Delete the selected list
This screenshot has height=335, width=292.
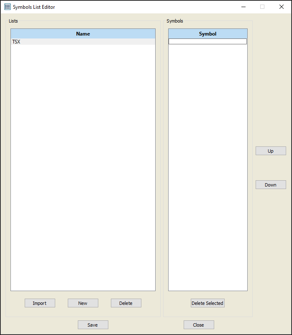(126, 303)
